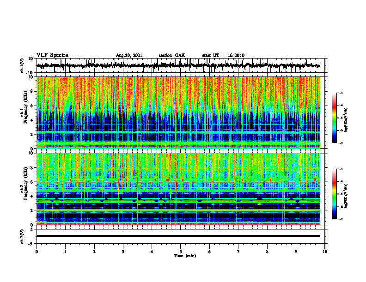
Task: Click the "2" tick on the time axis
Action: tap(94, 252)
